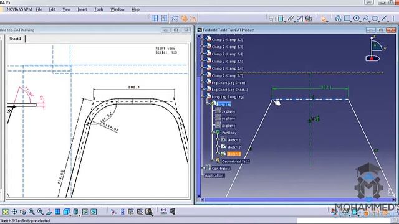
Task: Click the Isometric view cube icon
Action: pyautogui.click(x=66, y=212)
